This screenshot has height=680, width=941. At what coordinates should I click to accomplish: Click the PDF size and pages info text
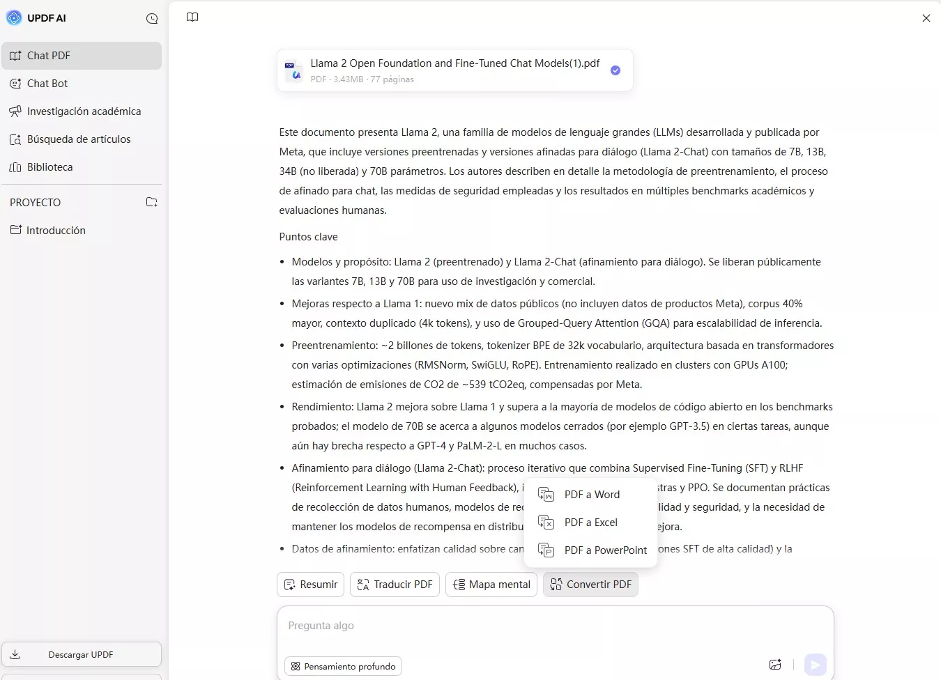click(x=362, y=79)
